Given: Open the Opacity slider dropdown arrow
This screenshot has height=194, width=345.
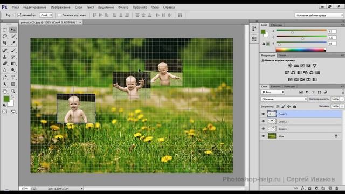Looking at the screenshot, I should [x=342, y=99].
